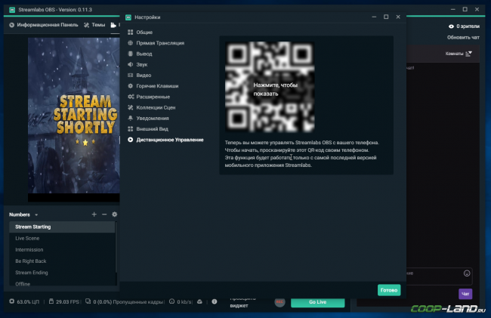Click the red REC record button
The height and width of the screenshot is (318, 491).
click(x=279, y=302)
